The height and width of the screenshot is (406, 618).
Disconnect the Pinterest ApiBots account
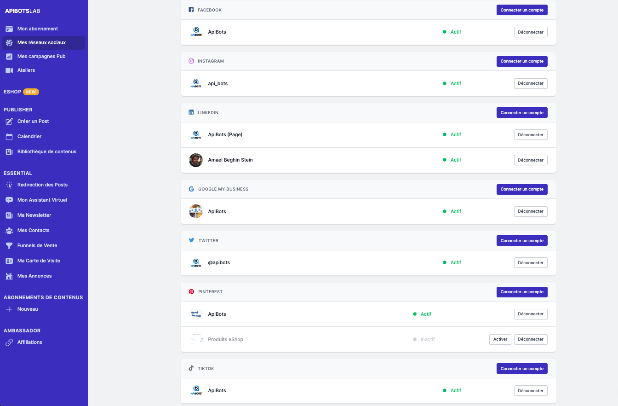pos(531,314)
